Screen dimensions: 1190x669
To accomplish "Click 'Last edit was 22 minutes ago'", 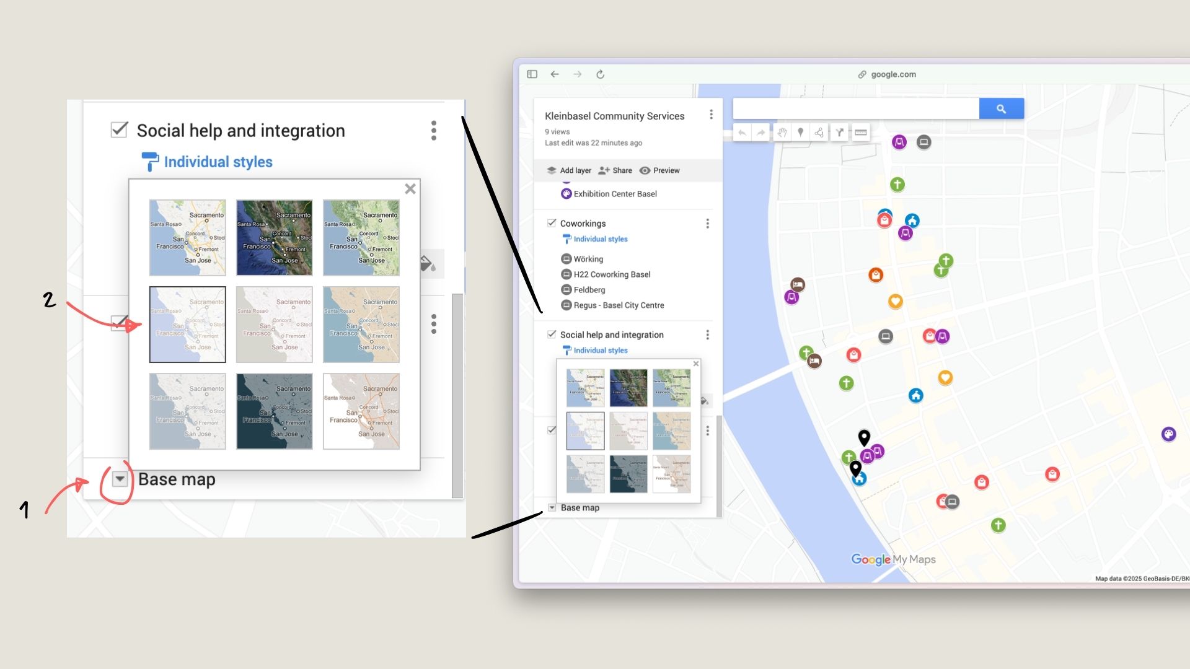I will point(593,143).
